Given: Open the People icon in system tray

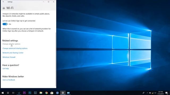Looking at the screenshot, I should tap(143, 93).
